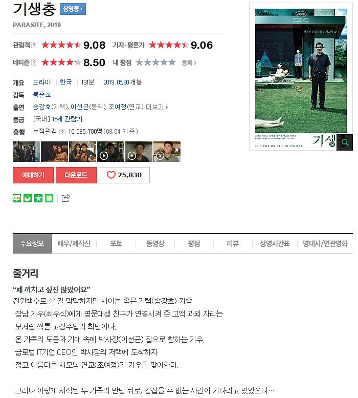The image size is (358, 398).
Task: Switch to the 배우/제작진 tab
Action: tap(74, 243)
